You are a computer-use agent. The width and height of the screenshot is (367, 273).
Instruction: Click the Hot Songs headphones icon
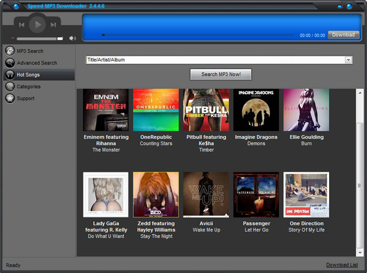(x=10, y=75)
